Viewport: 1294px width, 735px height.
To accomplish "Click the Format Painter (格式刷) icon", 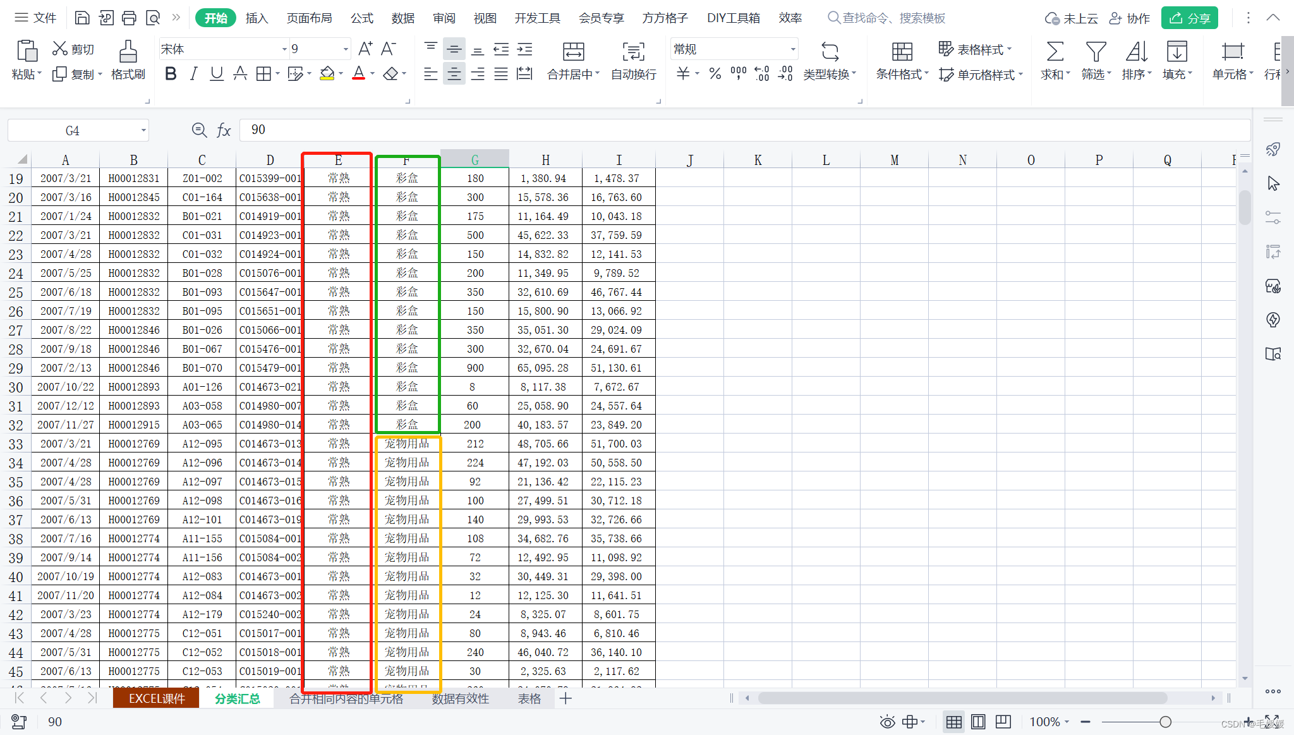I will pos(128,52).
